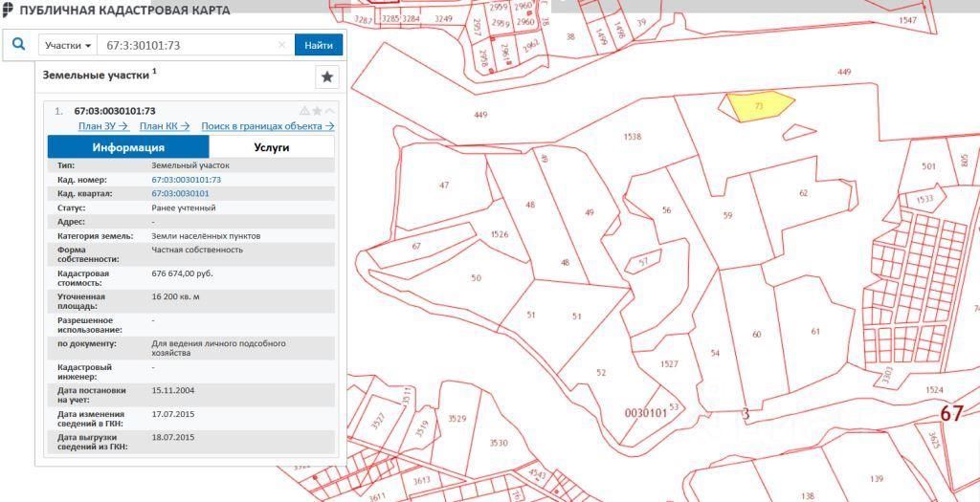
Task: Open the Участки search type dropdown
Action: pos(68,46)
